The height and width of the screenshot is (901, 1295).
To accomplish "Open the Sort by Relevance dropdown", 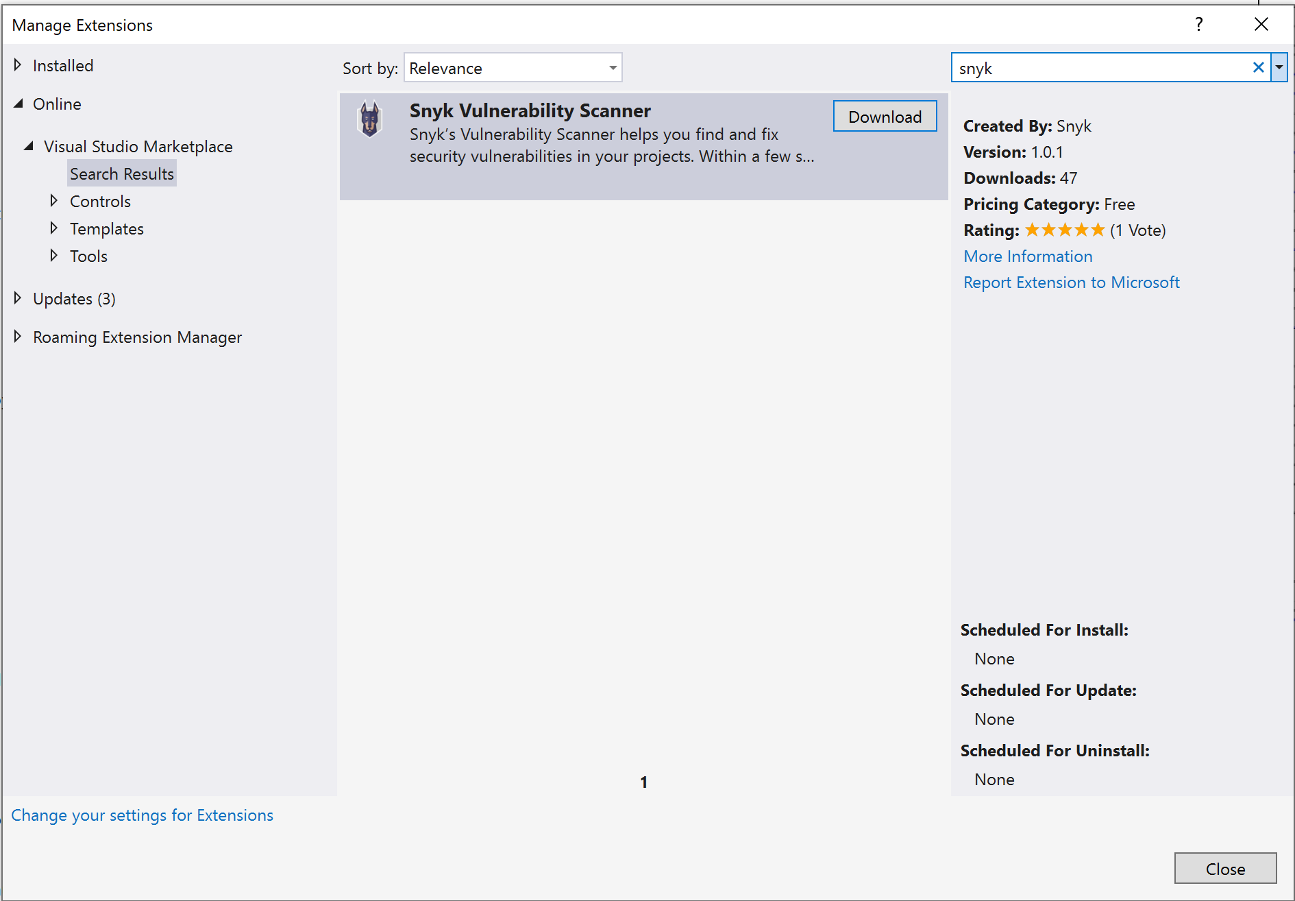I will pyautogui.click(x=513, y=68).
